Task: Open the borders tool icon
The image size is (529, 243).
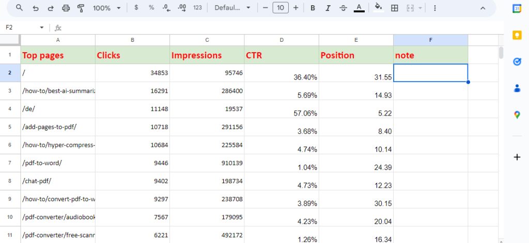Action: coord(394,8)
